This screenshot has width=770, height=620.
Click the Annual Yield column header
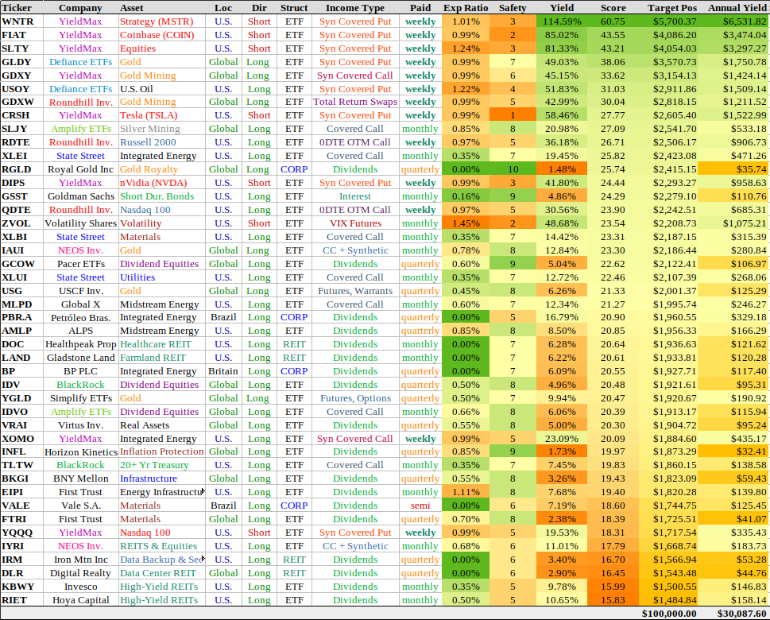737,8
